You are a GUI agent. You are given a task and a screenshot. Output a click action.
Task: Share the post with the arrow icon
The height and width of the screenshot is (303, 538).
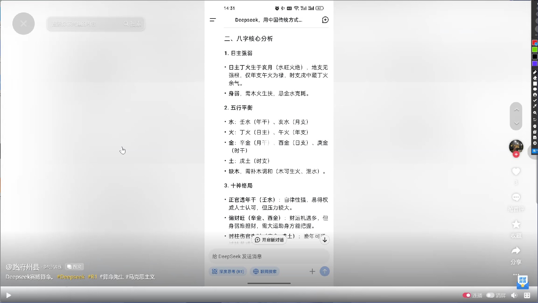click(x=516, y=250)
